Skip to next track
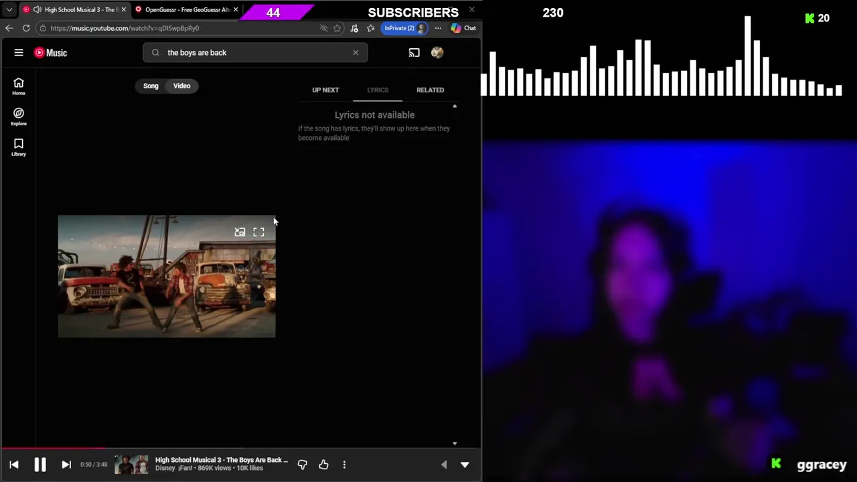This screenshot has height=482, width=857. click(x=66, y=465)
